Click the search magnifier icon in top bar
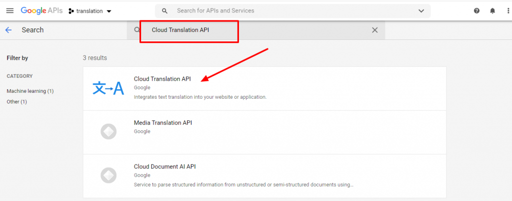512x201 pixels. [165, 11]
